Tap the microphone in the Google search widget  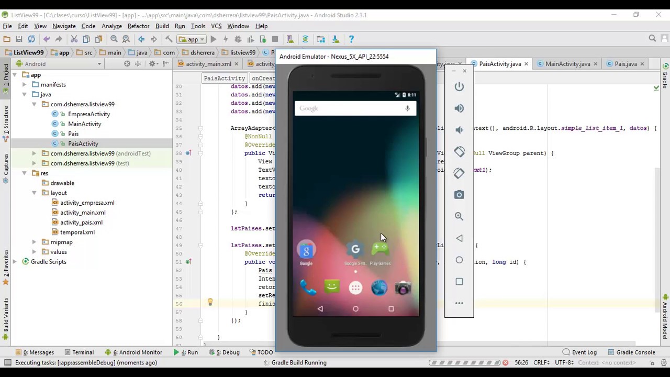tap(407, 108)
